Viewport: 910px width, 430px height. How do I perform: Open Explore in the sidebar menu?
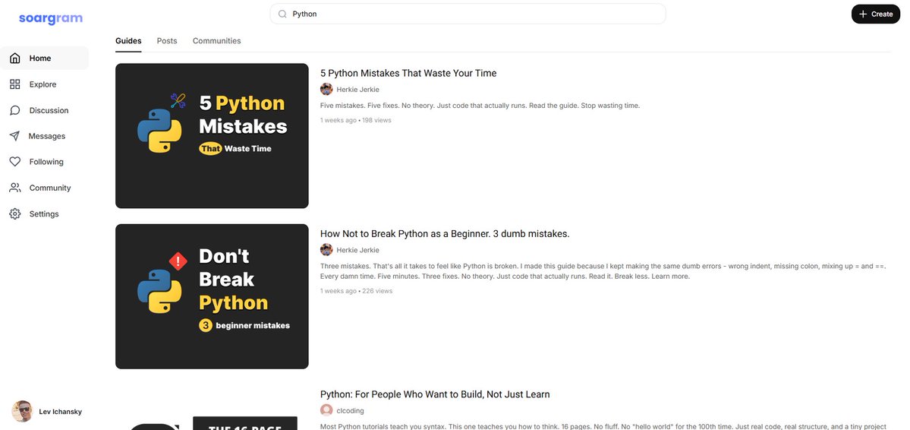pos(45,84)
